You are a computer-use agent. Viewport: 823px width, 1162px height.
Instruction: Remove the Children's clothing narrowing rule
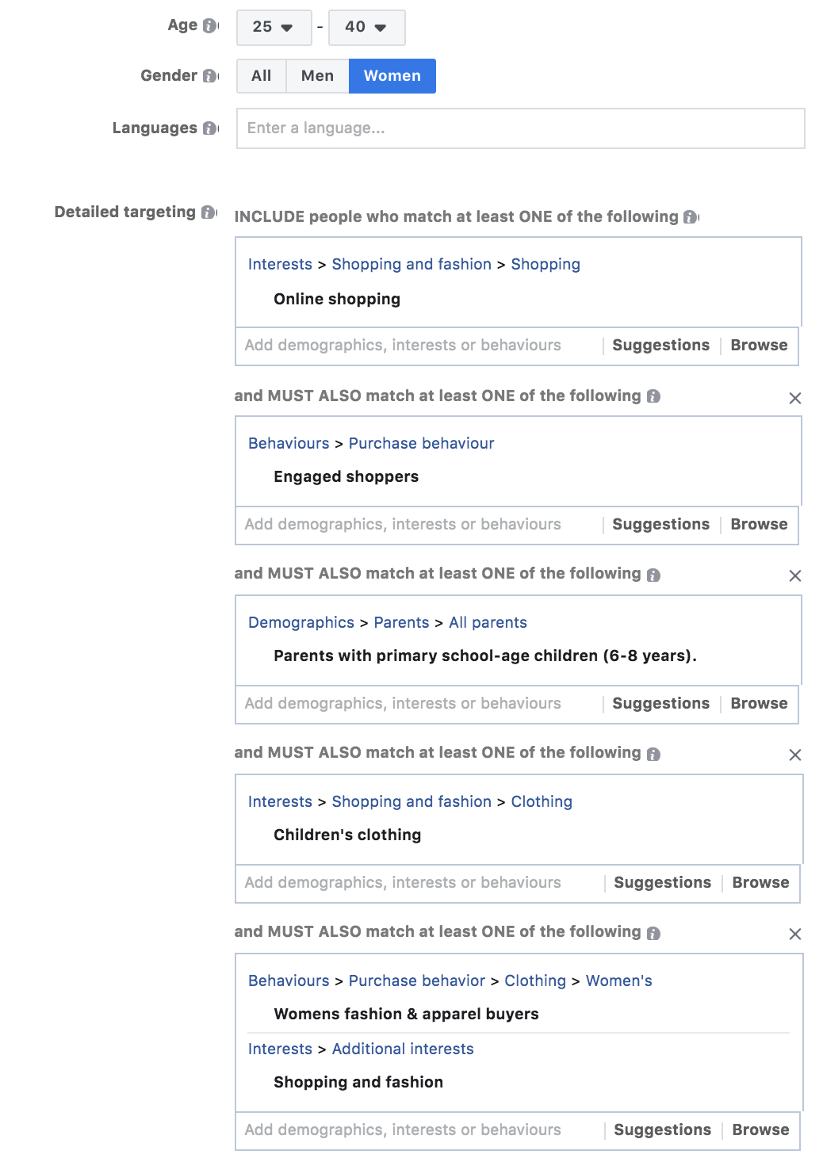797,755
